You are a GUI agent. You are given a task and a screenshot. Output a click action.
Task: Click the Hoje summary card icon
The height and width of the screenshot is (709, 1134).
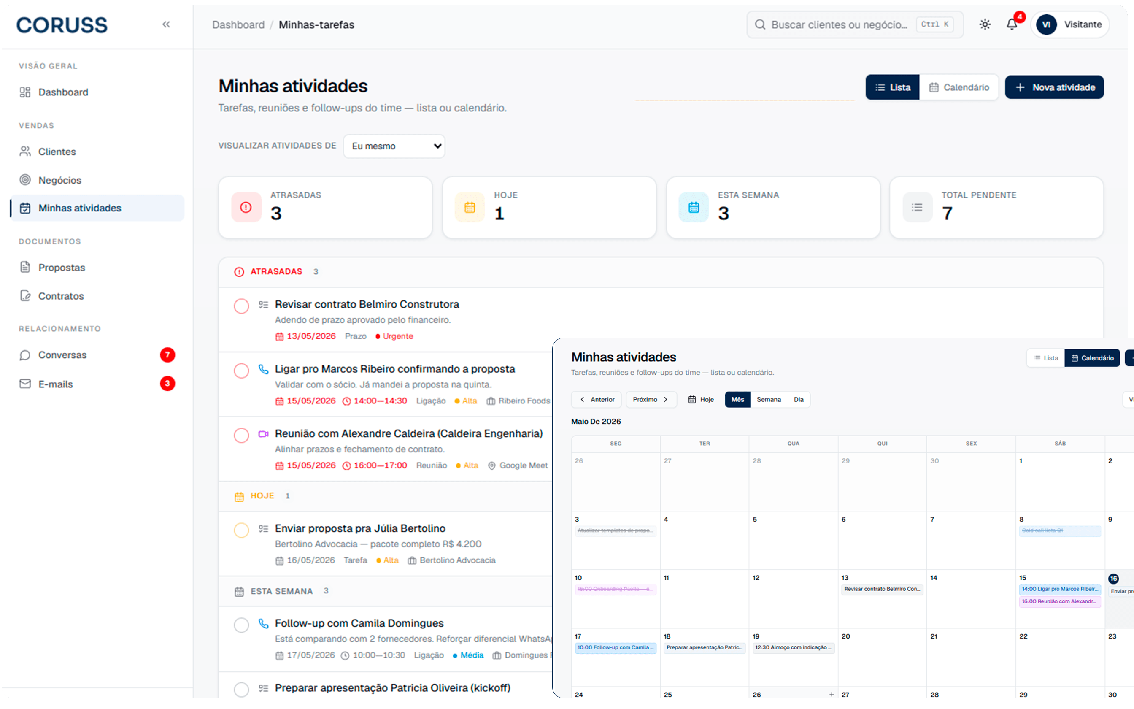pyautogui.click(x=470, y=207)
